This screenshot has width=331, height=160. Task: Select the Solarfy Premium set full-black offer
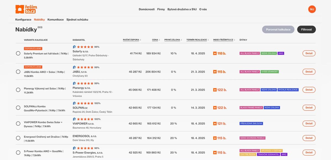pos(18,53)
